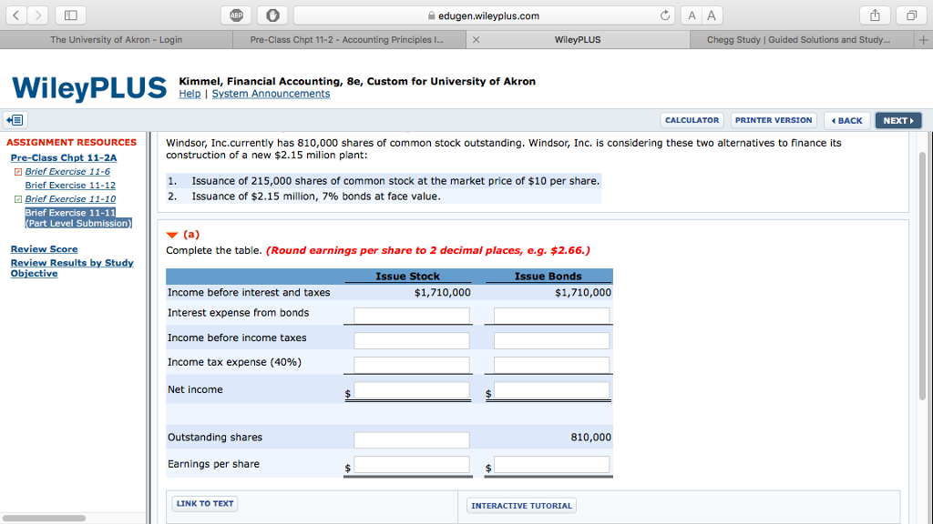Select the WileyPLUS tab
This screenshot has width=933, height=524.
pyautogui.click(x=577, y=40)
